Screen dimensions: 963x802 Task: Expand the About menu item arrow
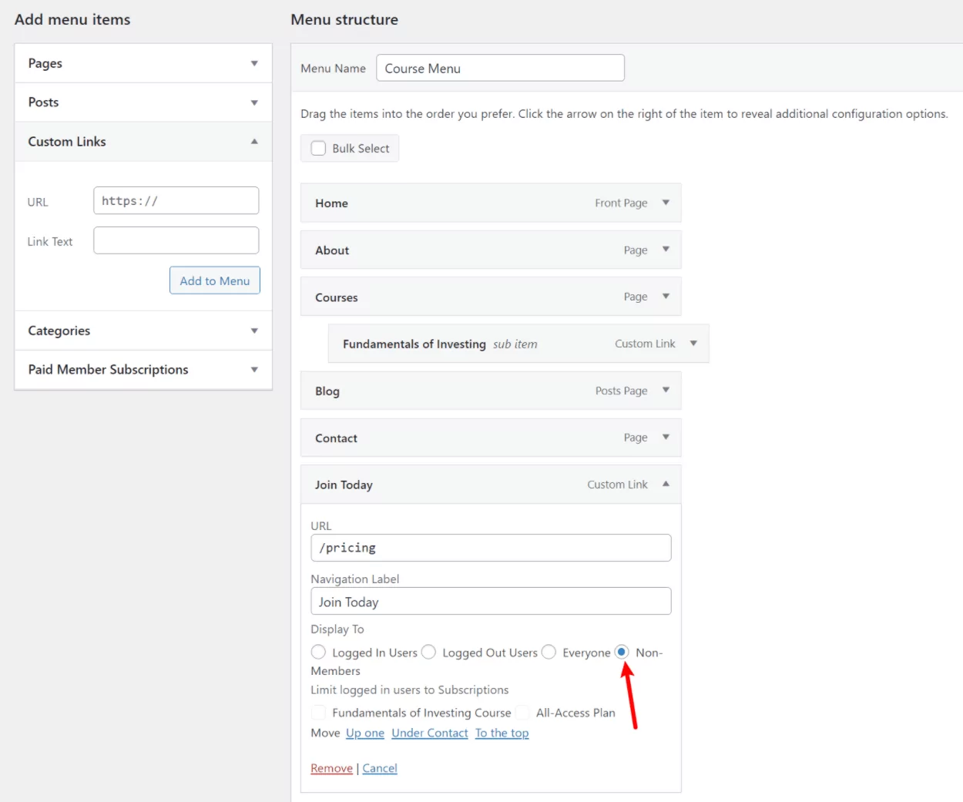click(x=666, y=250)
